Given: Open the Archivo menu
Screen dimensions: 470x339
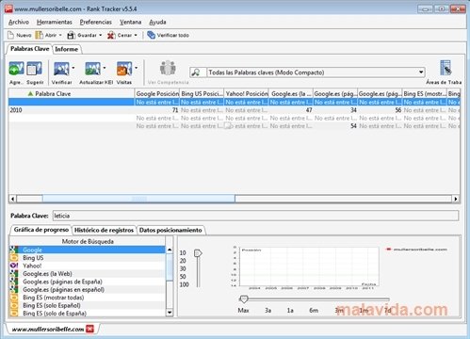Looking at the screenshot, I should [x=19, y=22].
